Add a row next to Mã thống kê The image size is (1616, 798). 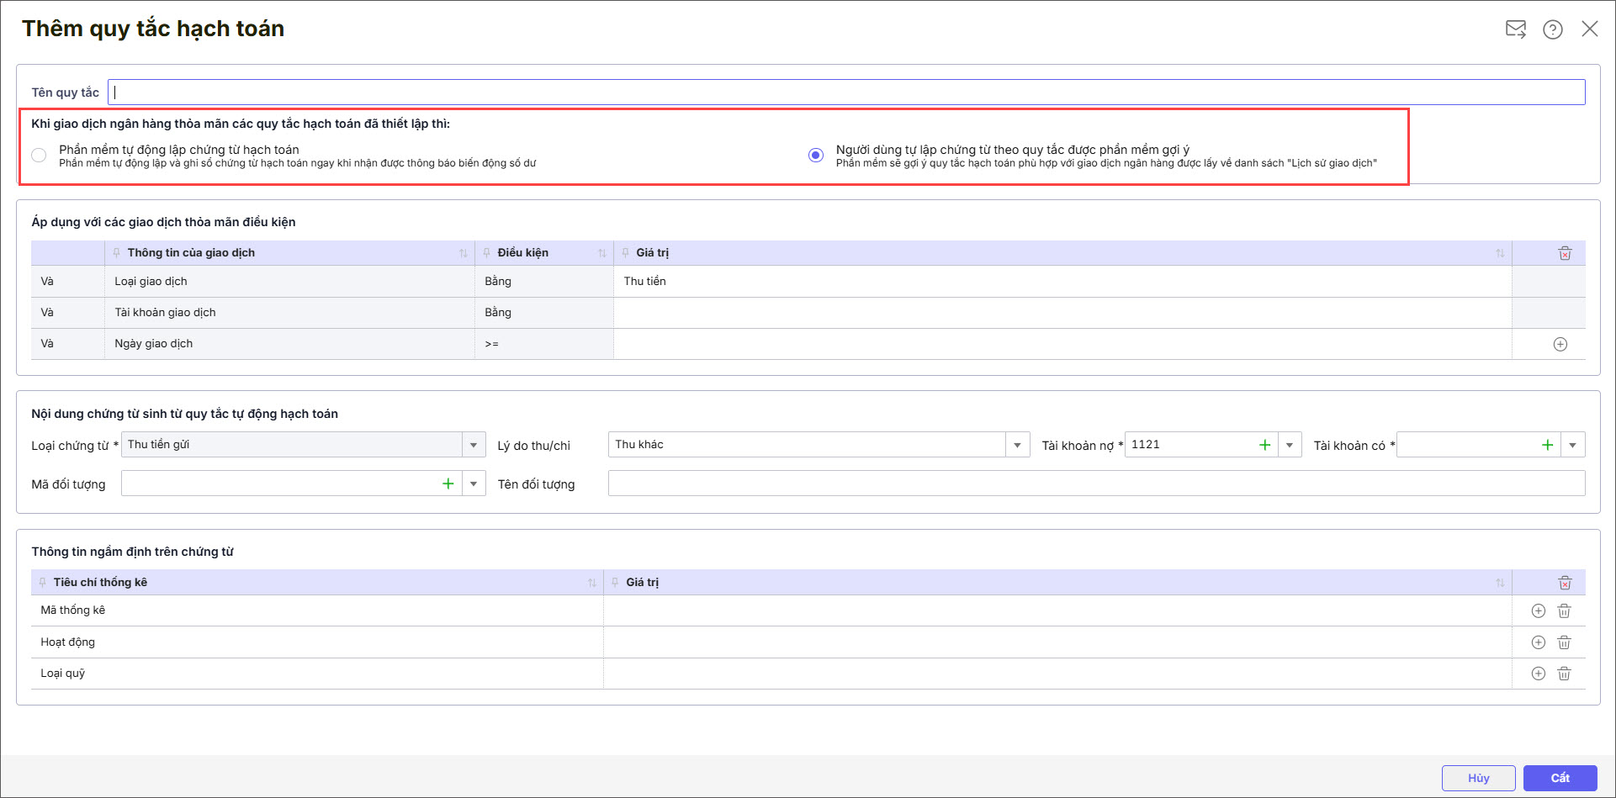click(1538, 611)
